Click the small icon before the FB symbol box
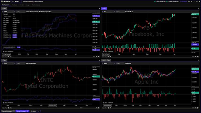The width and height of the screenshot is (201, 113). pos(102,12)
